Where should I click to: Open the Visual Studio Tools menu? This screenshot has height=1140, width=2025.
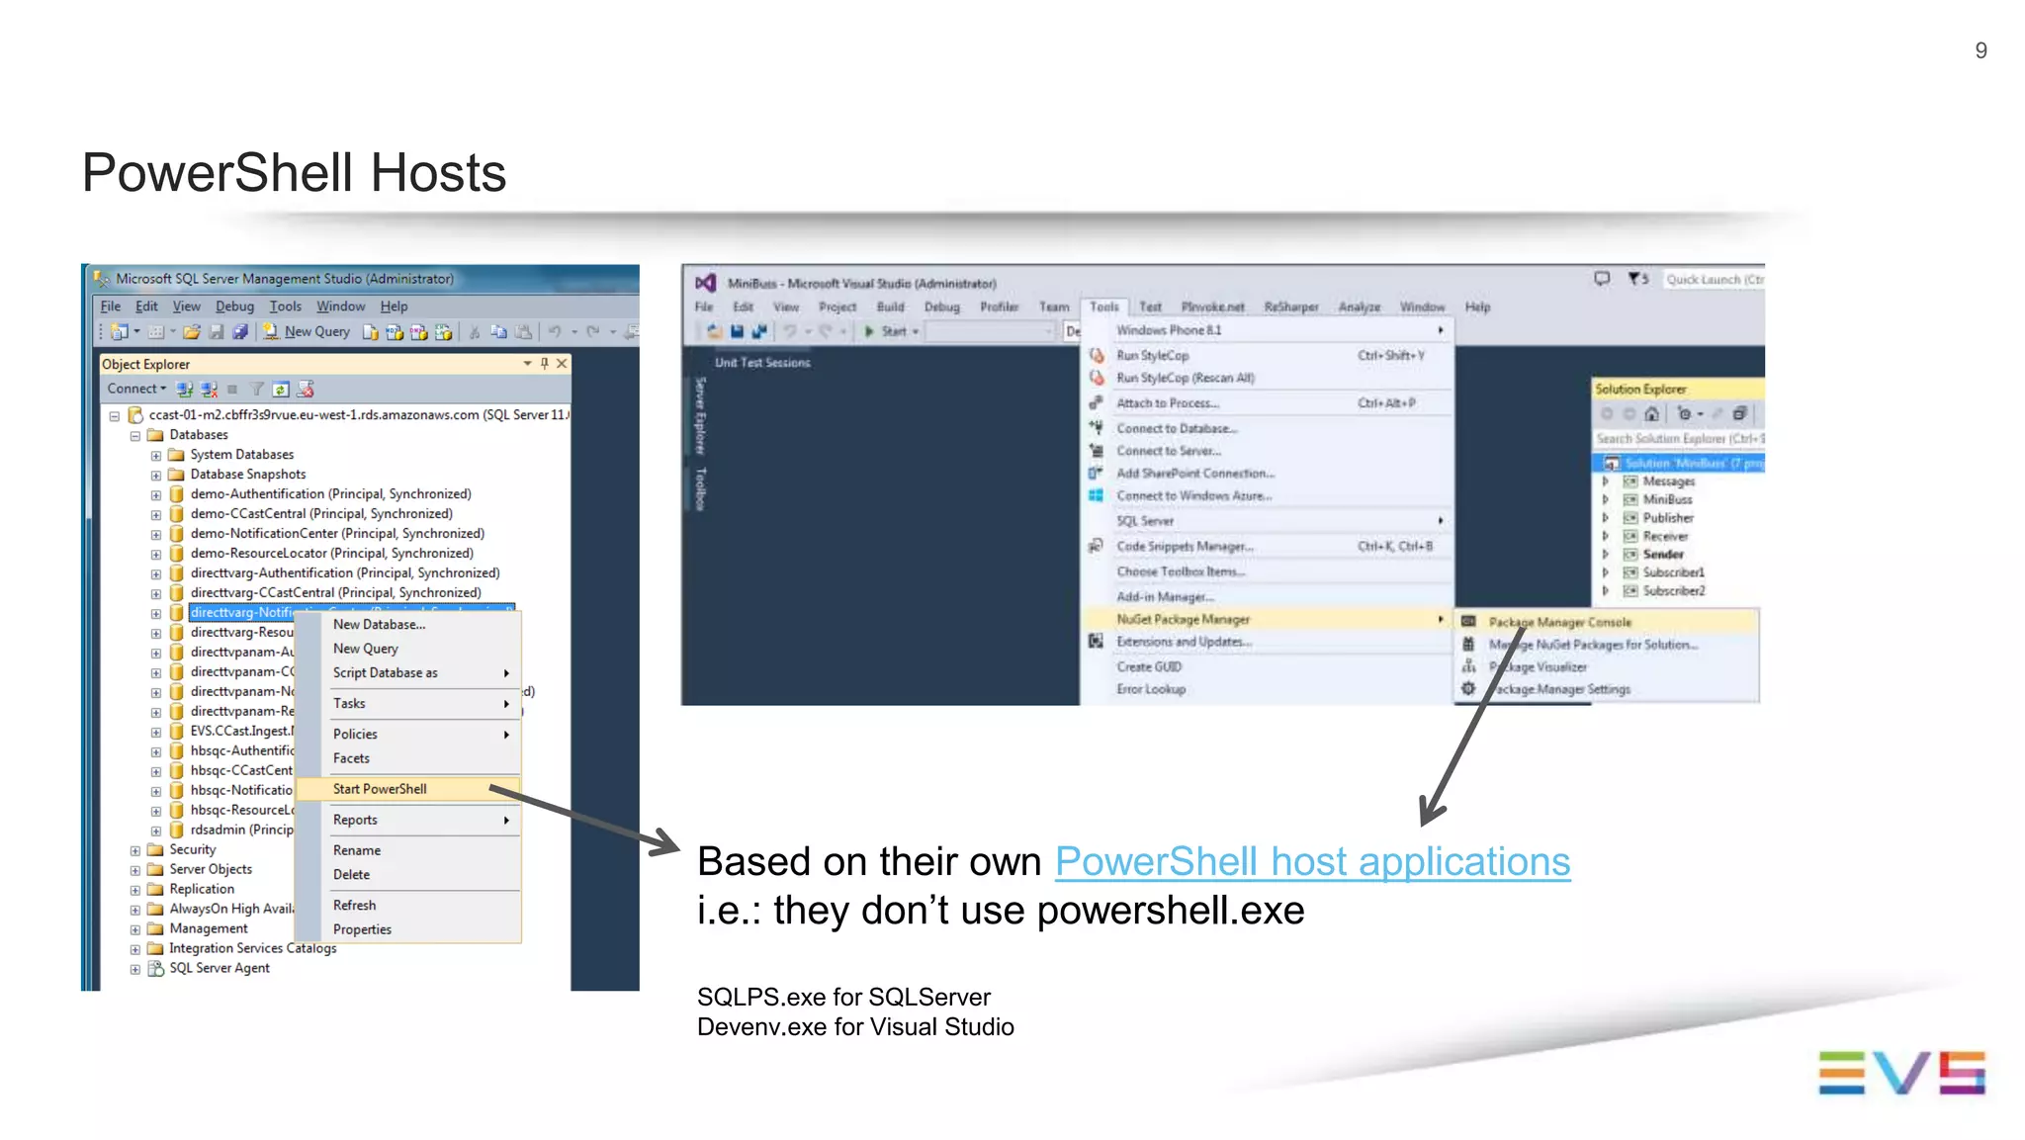coord(1104,307)
